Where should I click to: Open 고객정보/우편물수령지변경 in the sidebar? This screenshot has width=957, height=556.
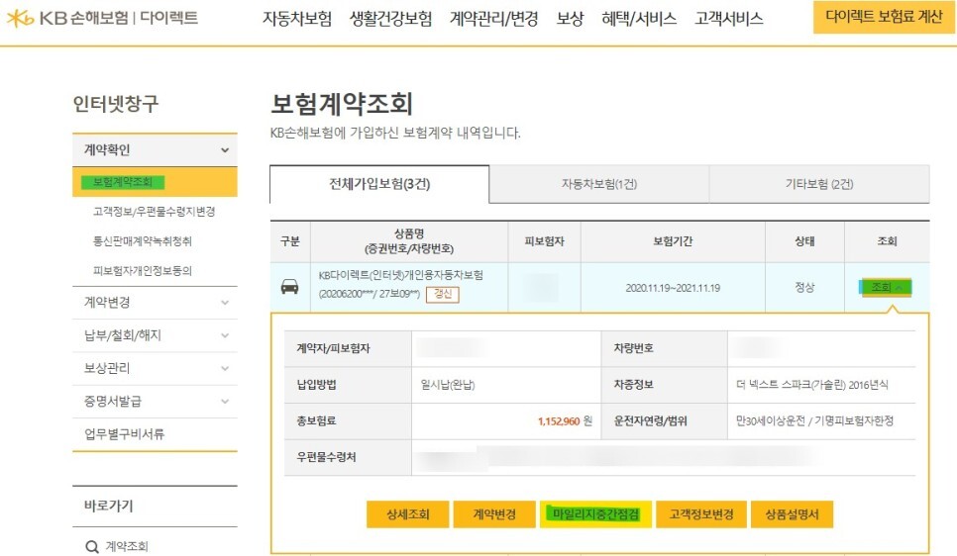click(x=154, y=212)
